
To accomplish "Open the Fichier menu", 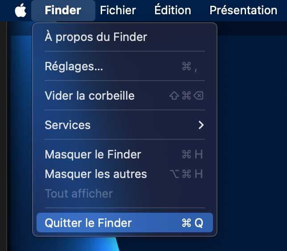I will pyautogui.click(x=118, y=10).
